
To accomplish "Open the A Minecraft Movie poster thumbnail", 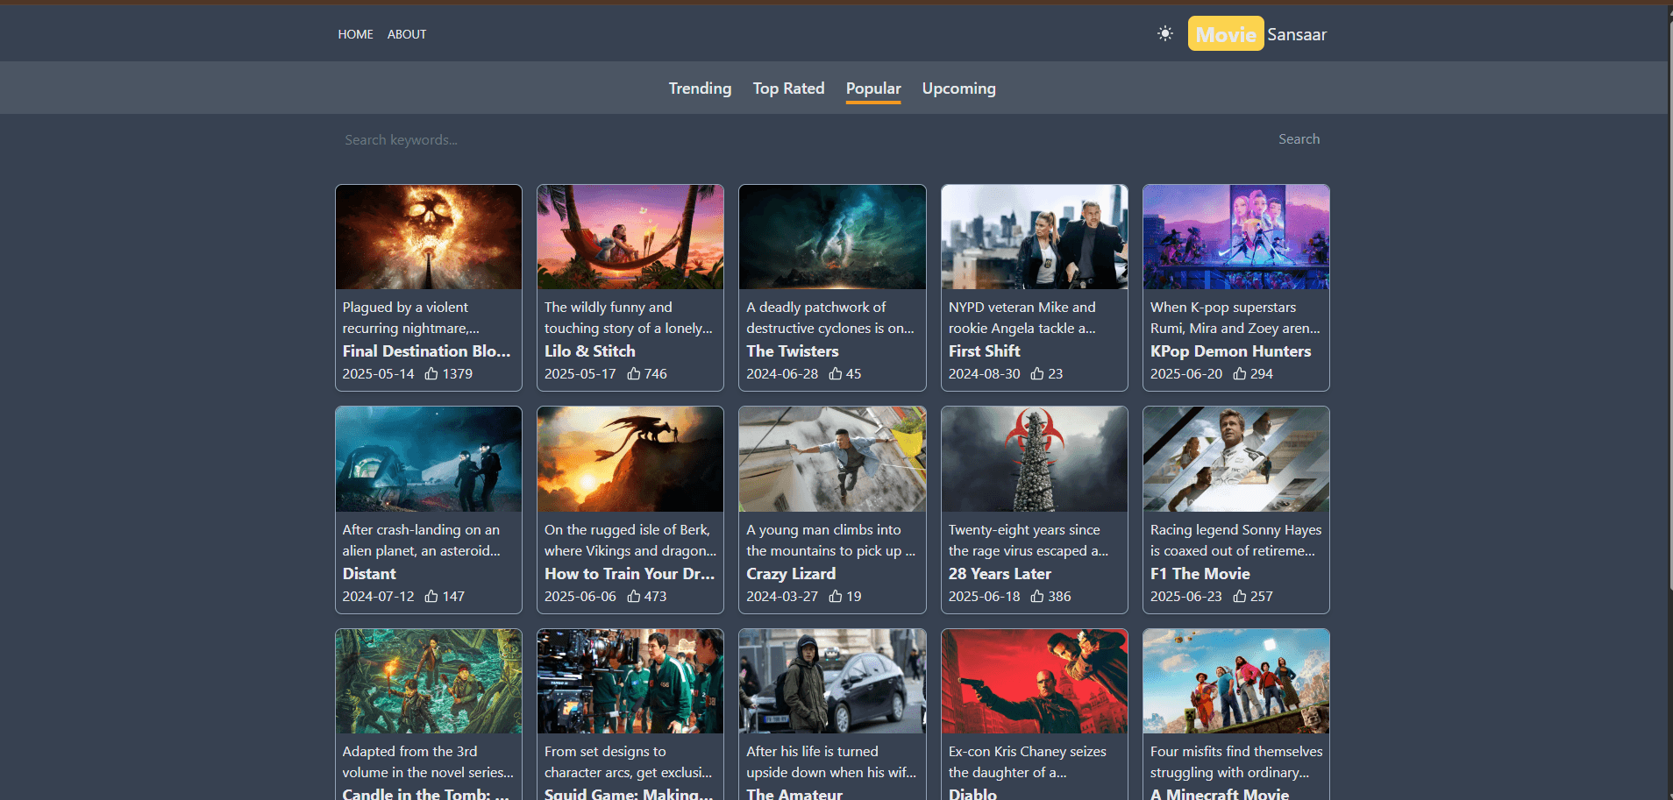I will [1236, 682].
